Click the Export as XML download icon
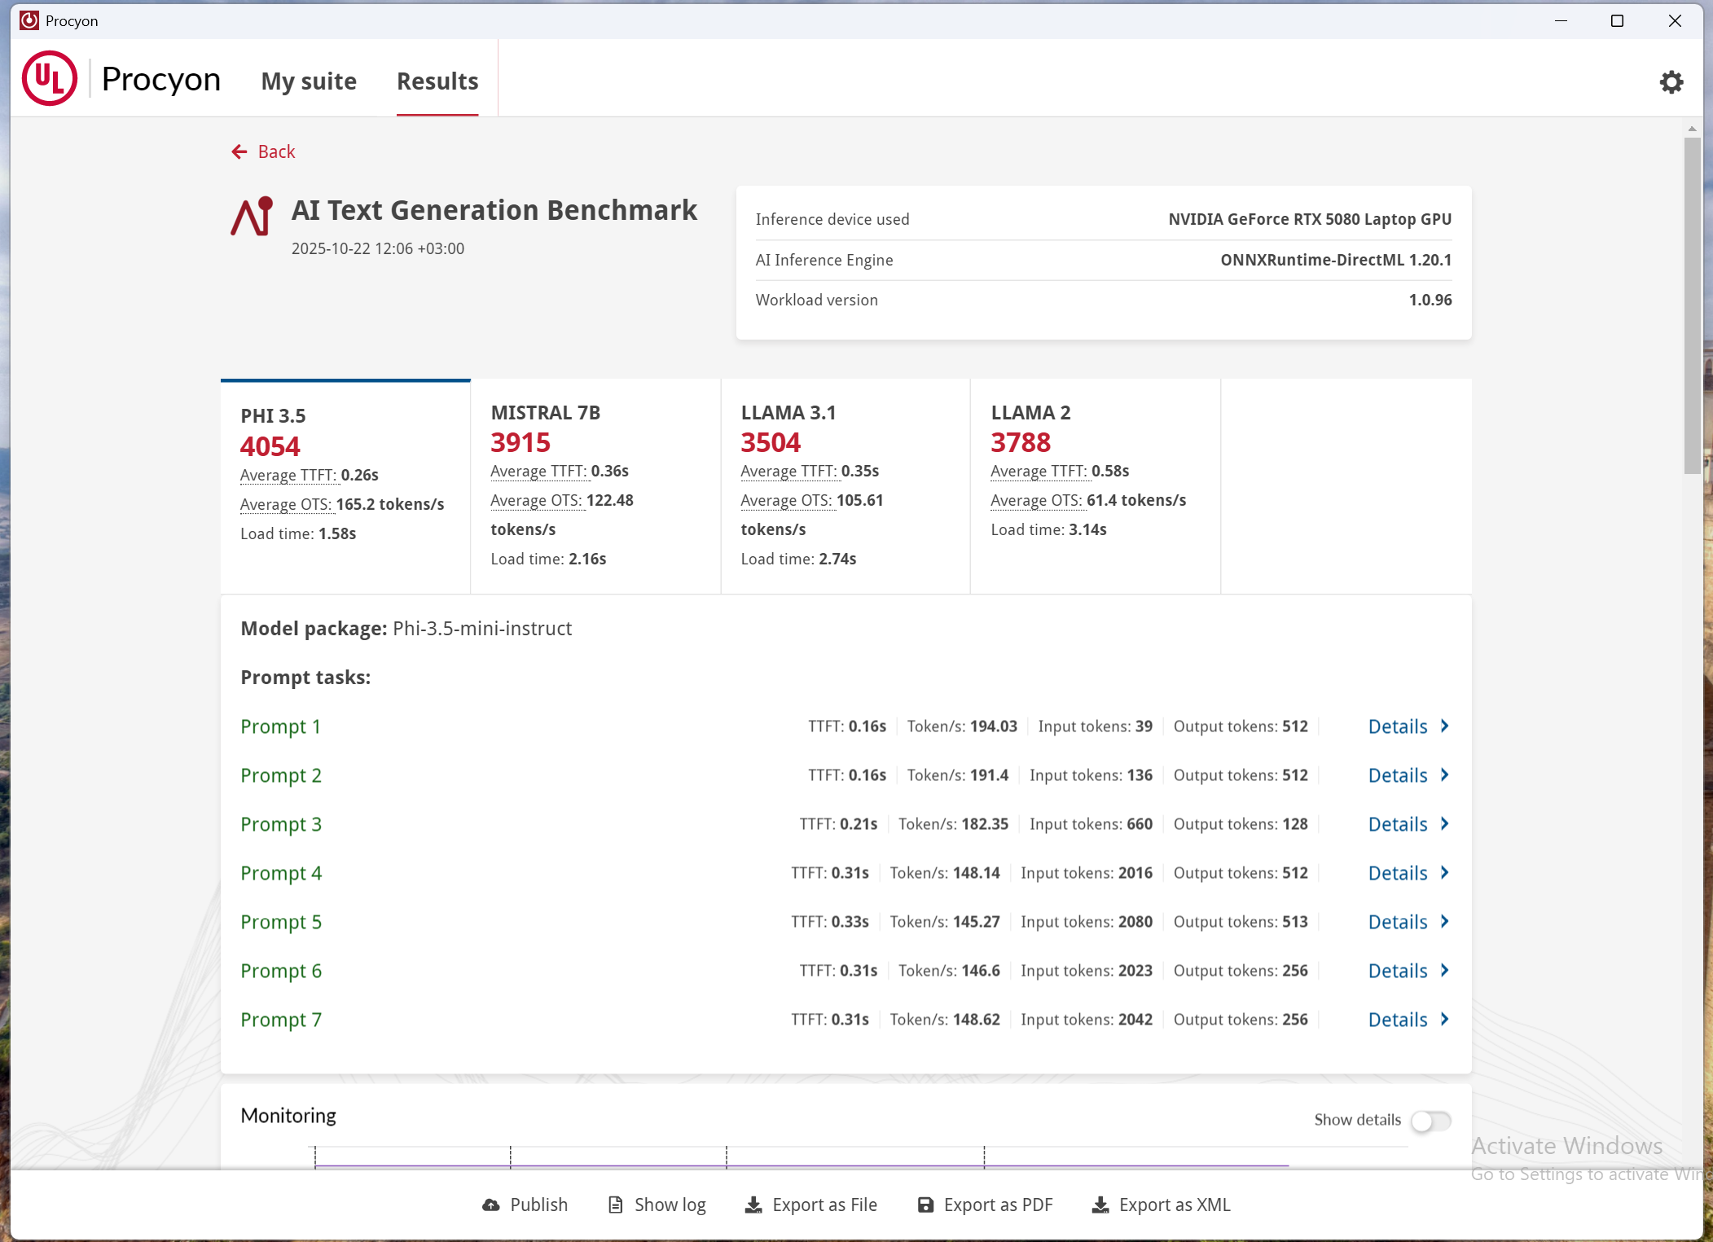The height and width of the screenshot is (1242, 1713). pyautogui.click(x=1100, y=1205)
